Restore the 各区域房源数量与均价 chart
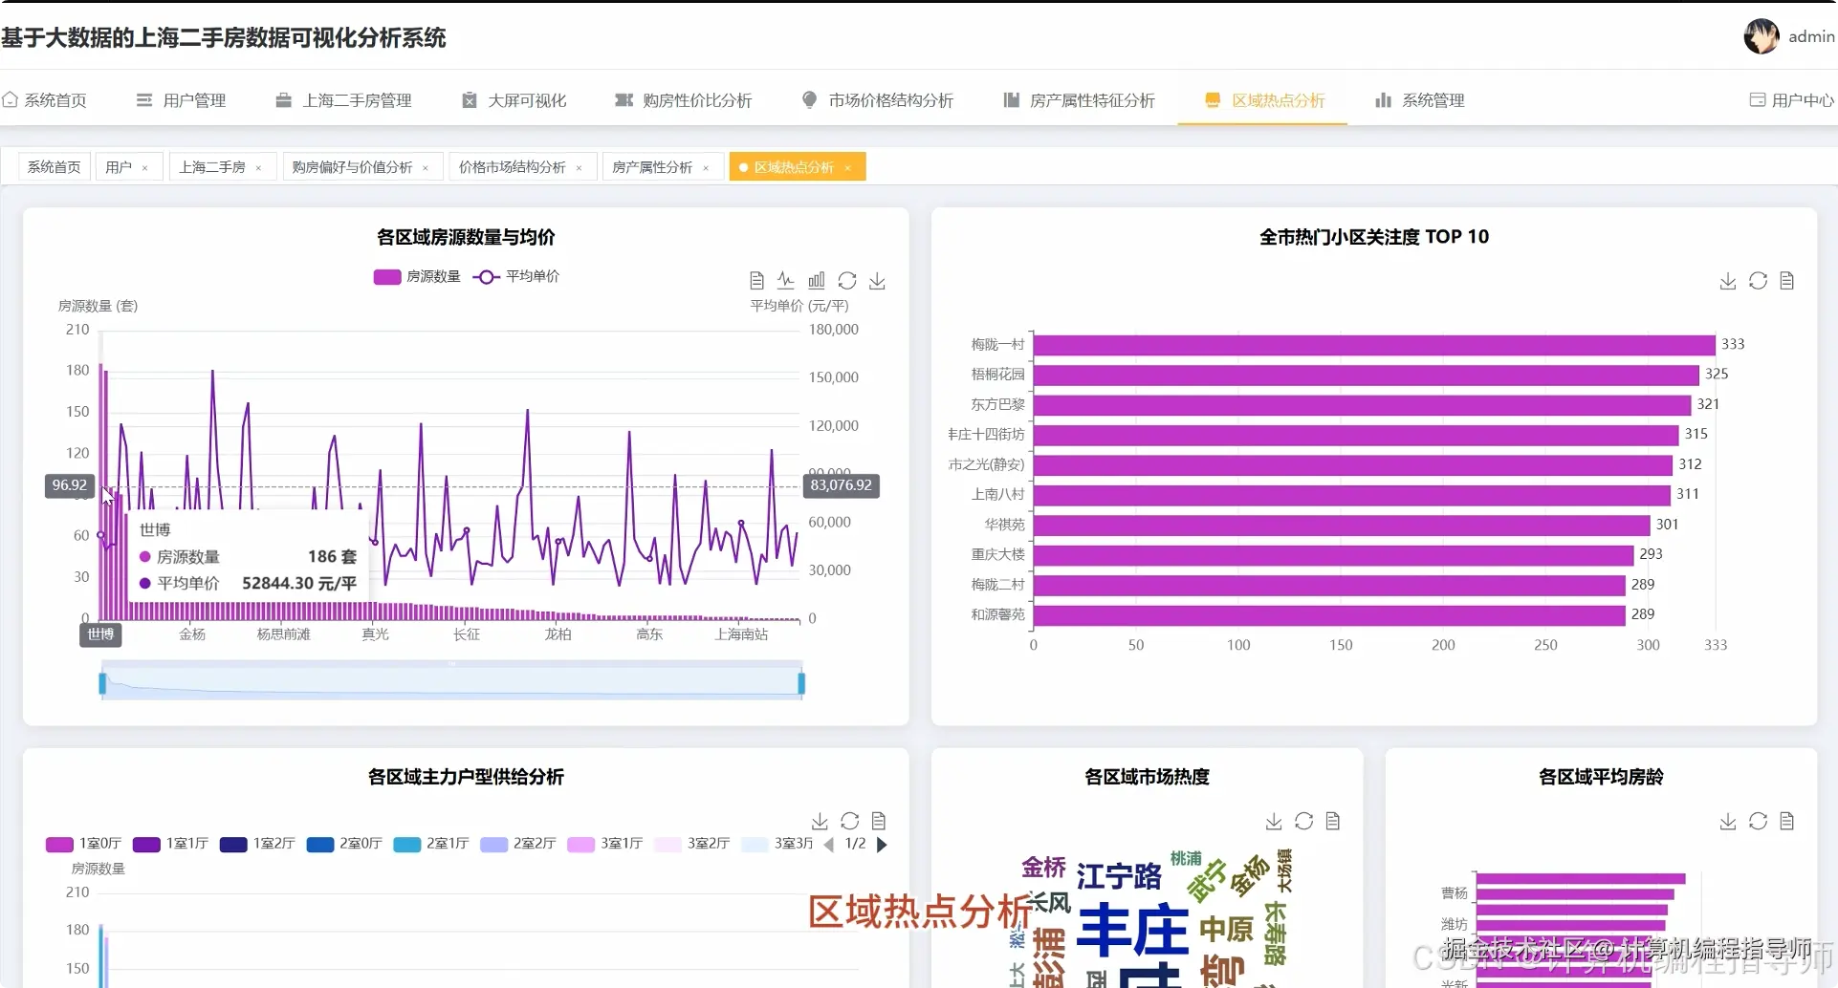1838x988 pixels. pyautogui.click(x=847, y=281)
